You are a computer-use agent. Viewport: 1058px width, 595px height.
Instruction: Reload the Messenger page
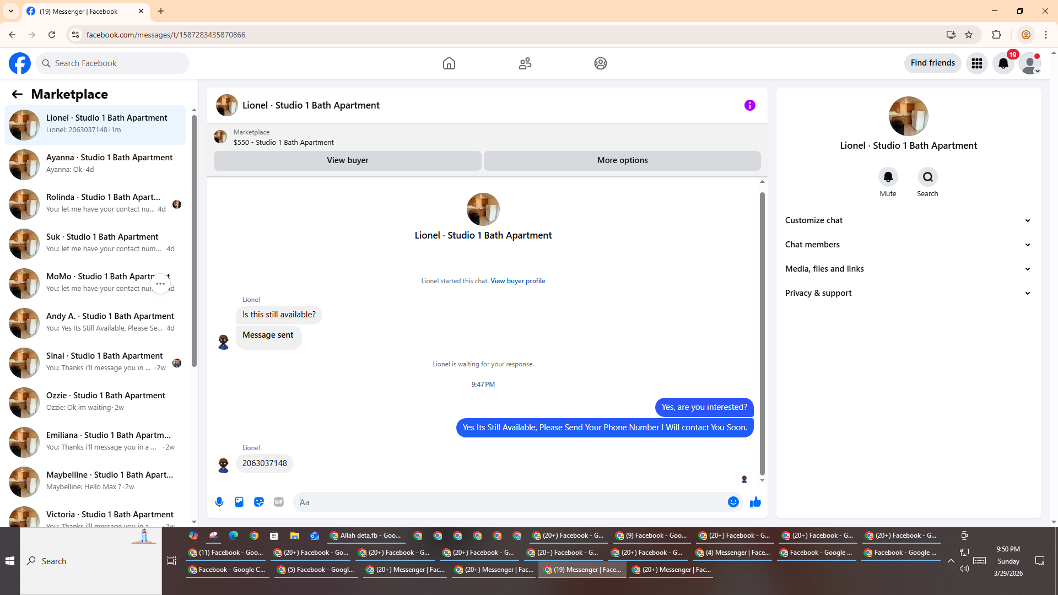point(52,35)
